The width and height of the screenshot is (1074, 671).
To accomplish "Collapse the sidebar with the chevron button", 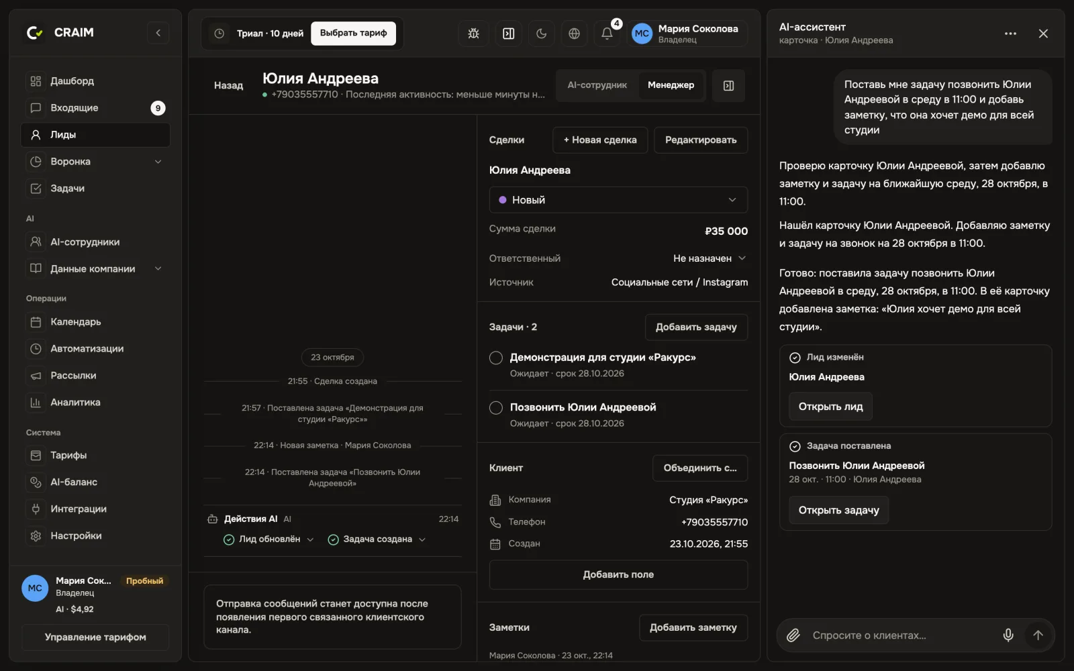I will click(x=158, y=32).
